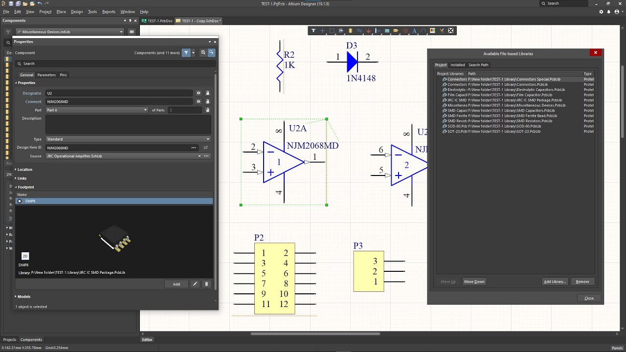The width and height of the screenshot is (626, 352).
Task: Toggle the Designator lock icon
Action: click(x=207, y=93)
